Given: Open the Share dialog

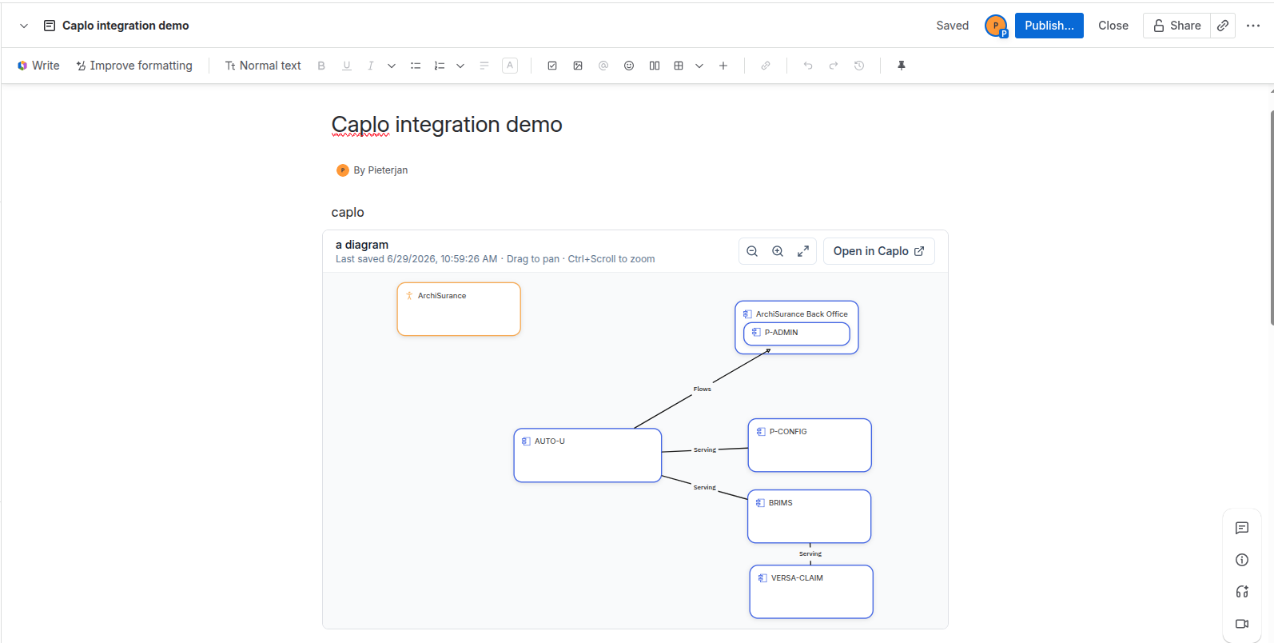Looking at the screenshot, I should 1176,26.
